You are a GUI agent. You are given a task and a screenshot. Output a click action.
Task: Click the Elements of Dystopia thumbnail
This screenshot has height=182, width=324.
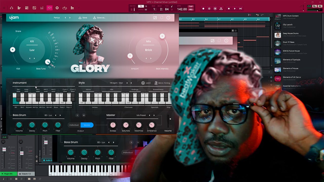coord(278,61)
